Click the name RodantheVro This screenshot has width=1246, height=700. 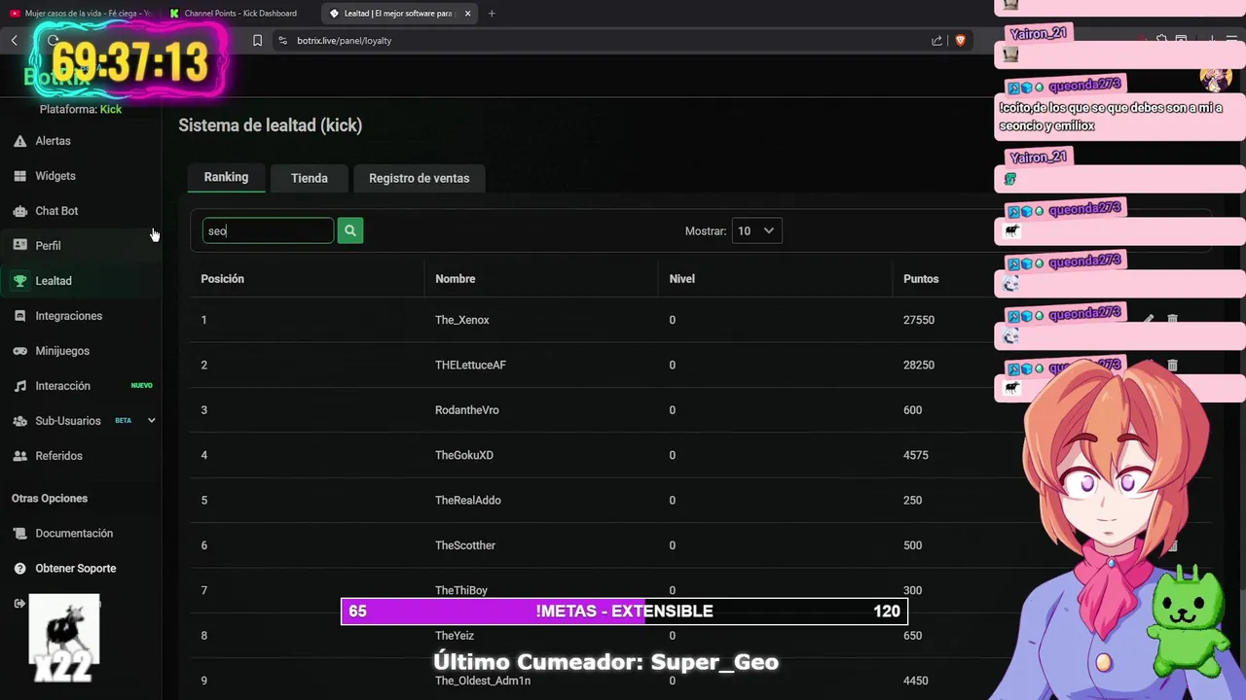click(x=467, y=410)
